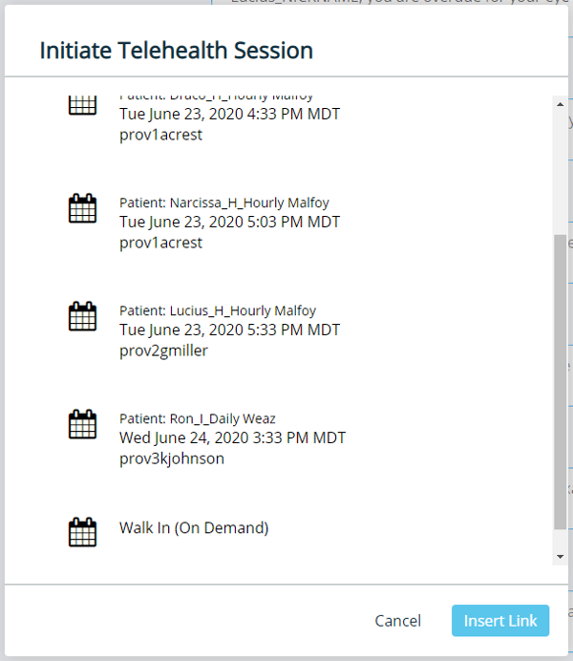
Task: Click calendar icon beside Narcissa_H_Hourly Malfoy appointment
Action: tap(83, 208)
